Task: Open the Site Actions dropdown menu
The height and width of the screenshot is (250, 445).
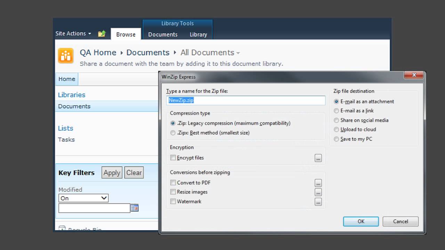Action: (73, 34)
